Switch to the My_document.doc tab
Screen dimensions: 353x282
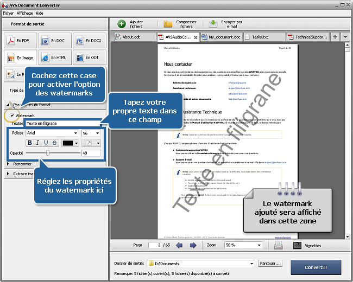(x=221, y=37)
